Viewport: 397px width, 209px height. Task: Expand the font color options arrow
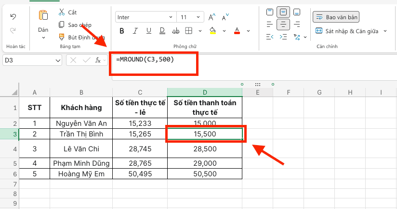click(249, 31)
